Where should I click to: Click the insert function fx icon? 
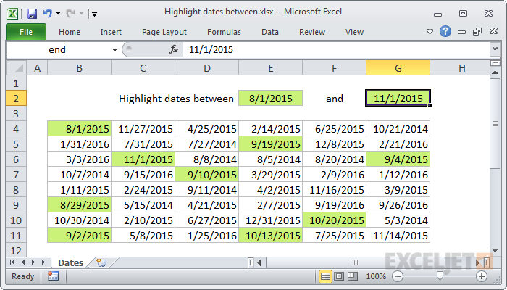point(174,49)
